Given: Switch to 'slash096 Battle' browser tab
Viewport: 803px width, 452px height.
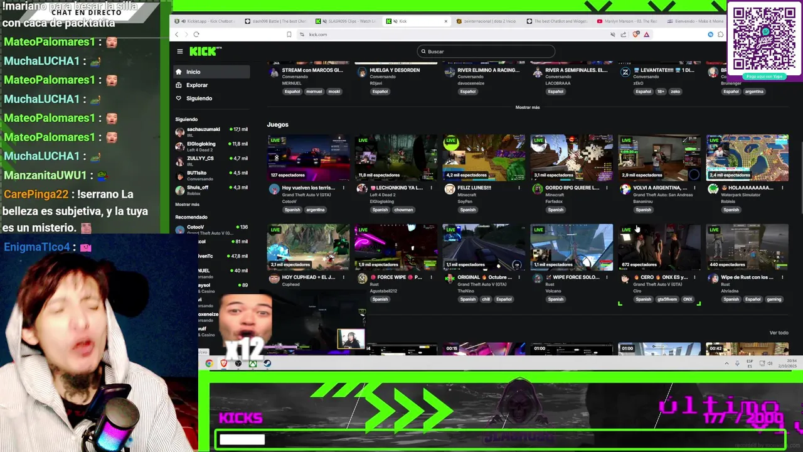Looking at the screenshot, I should tap(276, 21).
